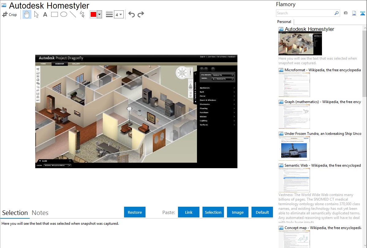Image resolution: width=367 pixels, height=248 pixels.
Task: Click the Restore button
Action: click(135, 212)
